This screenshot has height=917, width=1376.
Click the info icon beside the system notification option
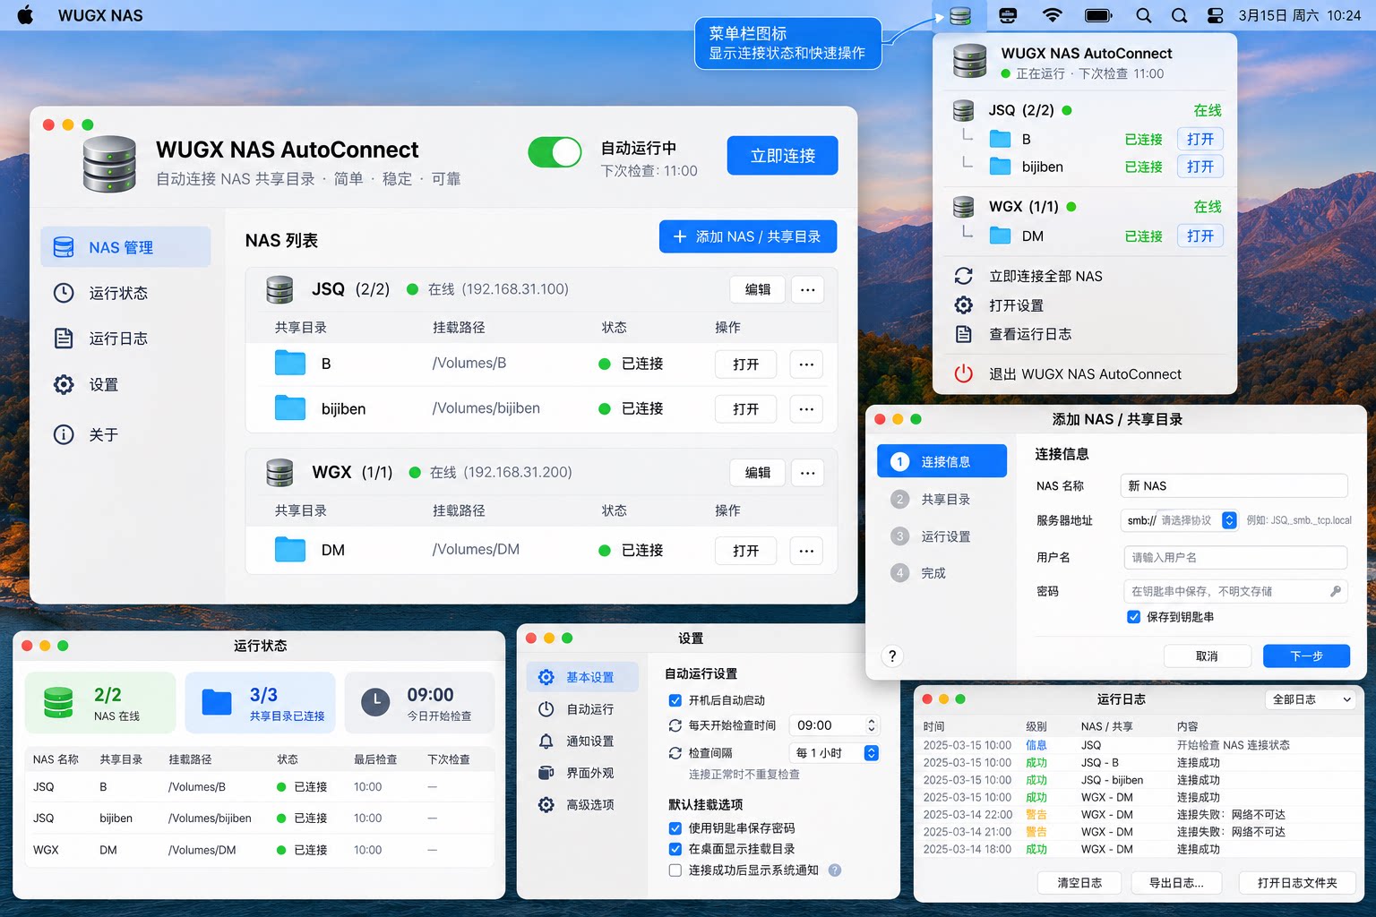835,870
